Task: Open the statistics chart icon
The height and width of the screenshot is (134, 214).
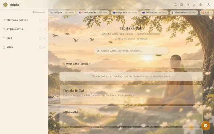Action: pyautogui.click(x=194, y=5)
